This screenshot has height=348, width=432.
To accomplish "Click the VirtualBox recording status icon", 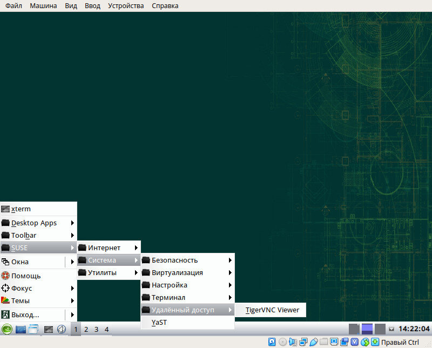I will click(344, 342).
